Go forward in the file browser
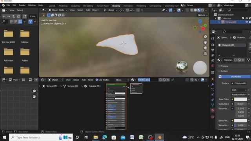The height and width of the screenshot is (141, 251). click(9, 16)
